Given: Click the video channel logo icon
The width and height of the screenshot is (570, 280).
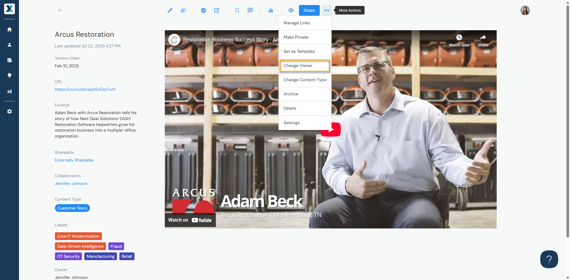Looking at the screenshot, I should click(x=174, y=39).
